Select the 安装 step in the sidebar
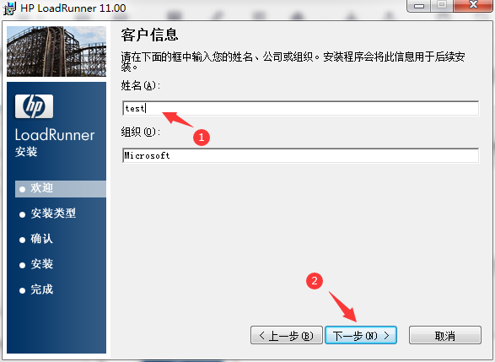This screenshot has width=495, height=362. pos(41,264)
